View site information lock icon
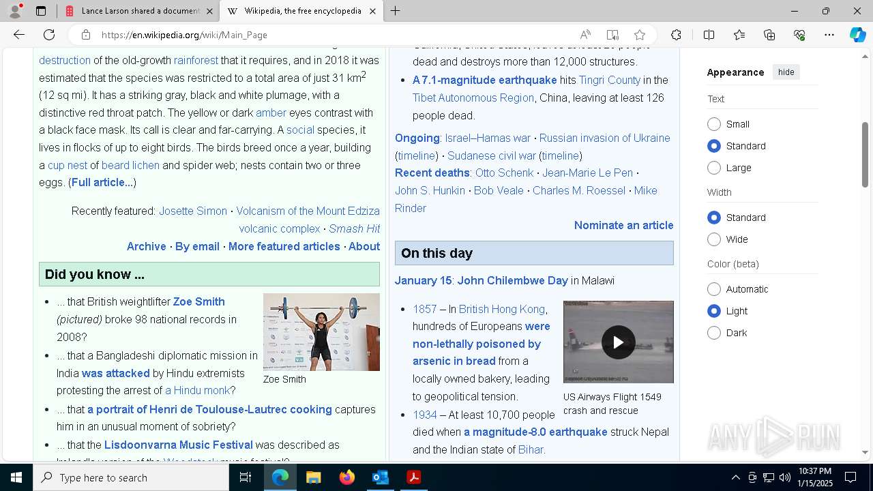The width and height of the screenshot is (873, 491). point(86,35)
